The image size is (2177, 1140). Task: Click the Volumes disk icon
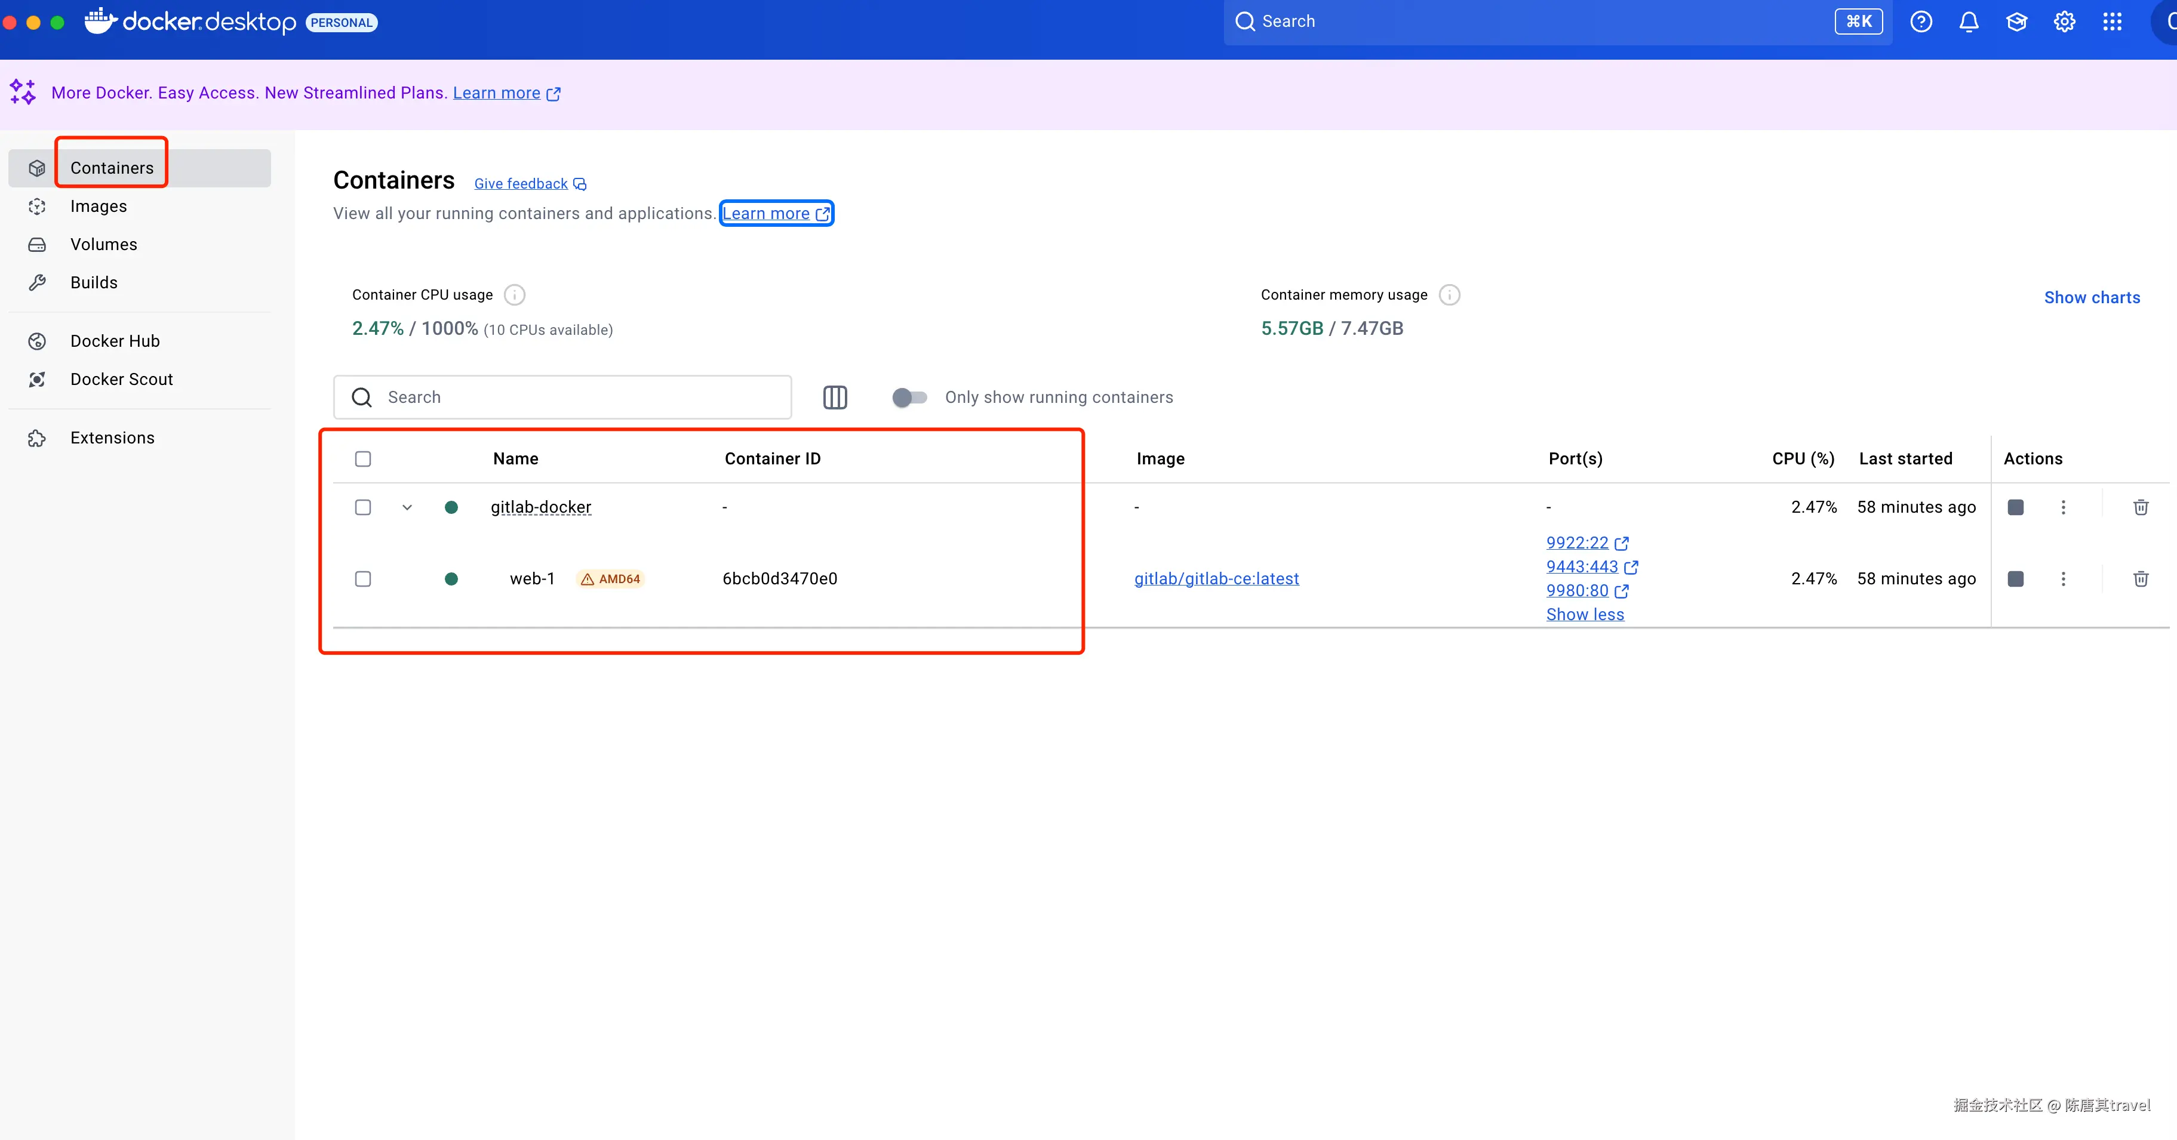pyautogui.click(x=37, y=244)
